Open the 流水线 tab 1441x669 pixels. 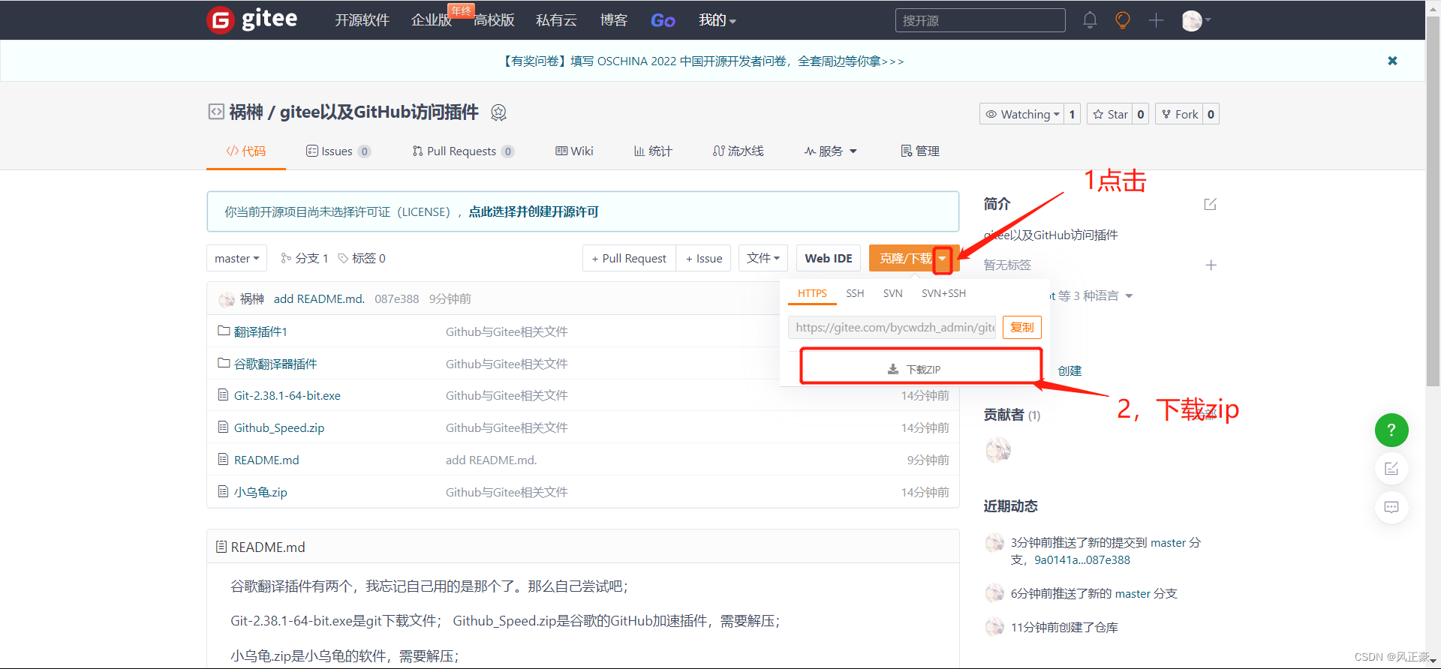(738, 151)
